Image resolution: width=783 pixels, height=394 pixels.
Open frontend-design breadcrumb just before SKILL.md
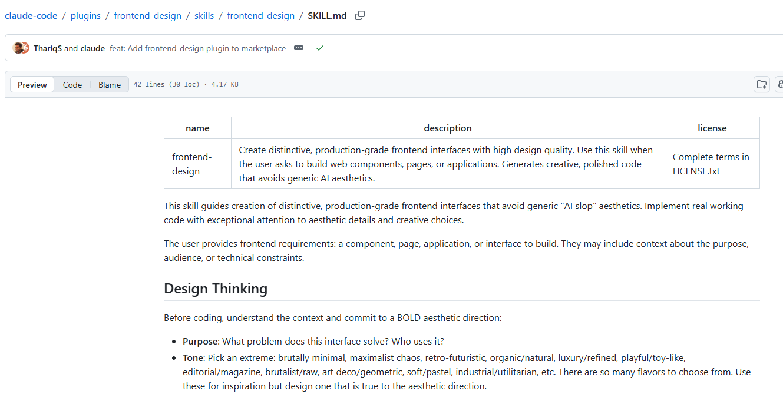pos(260,16)
